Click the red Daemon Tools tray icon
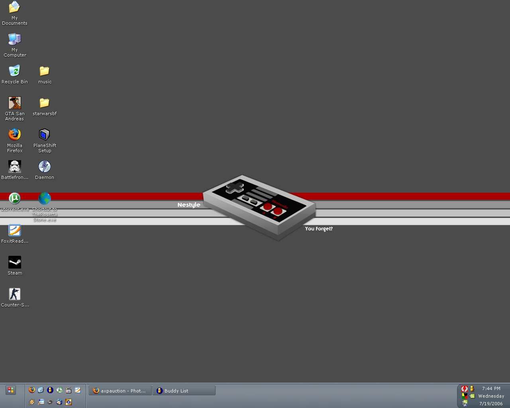Screen dimensions: 510x408 [464, 388]
